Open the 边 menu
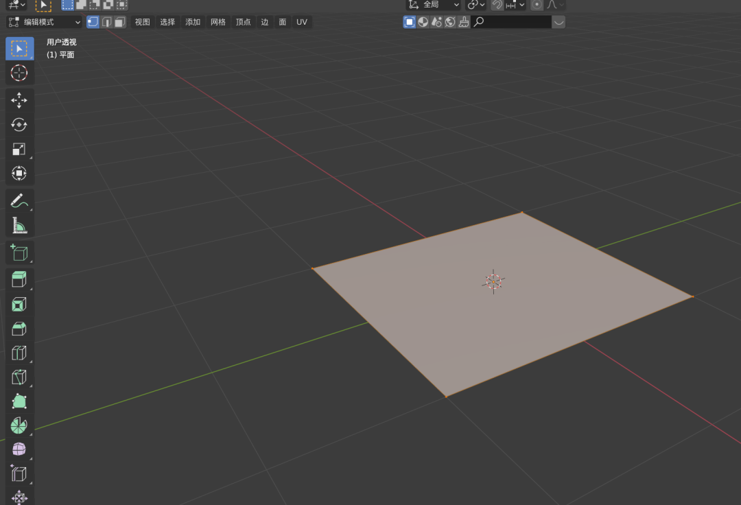Viewport: 741px width, 505px height. pyautogui.click(x=265, y=22)
